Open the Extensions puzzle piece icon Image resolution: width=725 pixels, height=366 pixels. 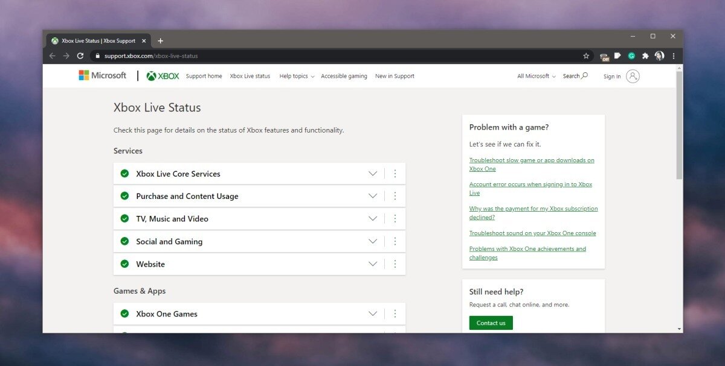tap(646, 55)
